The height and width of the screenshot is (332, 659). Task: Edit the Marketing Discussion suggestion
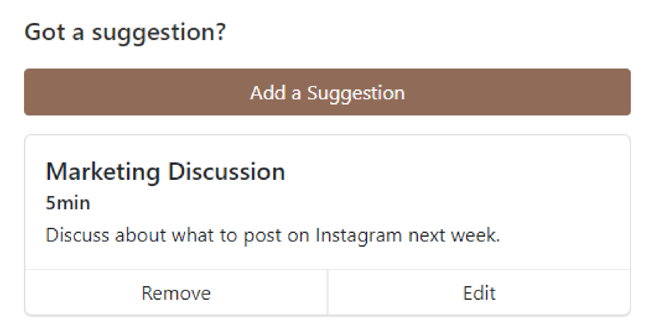479,292
